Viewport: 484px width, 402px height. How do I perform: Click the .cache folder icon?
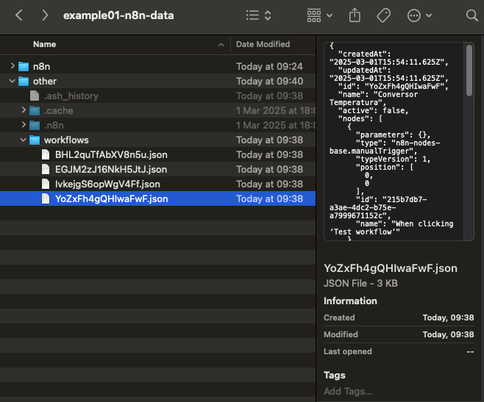tap(35, 110)
